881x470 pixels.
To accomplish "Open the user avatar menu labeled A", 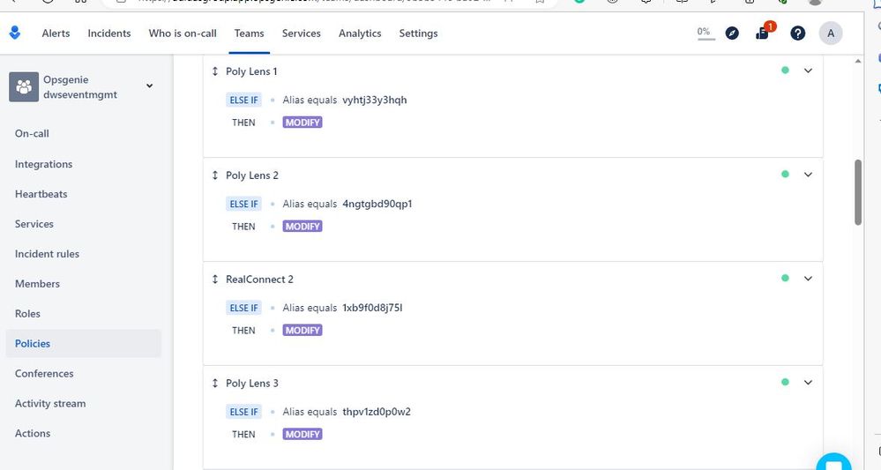I will 831,34.
